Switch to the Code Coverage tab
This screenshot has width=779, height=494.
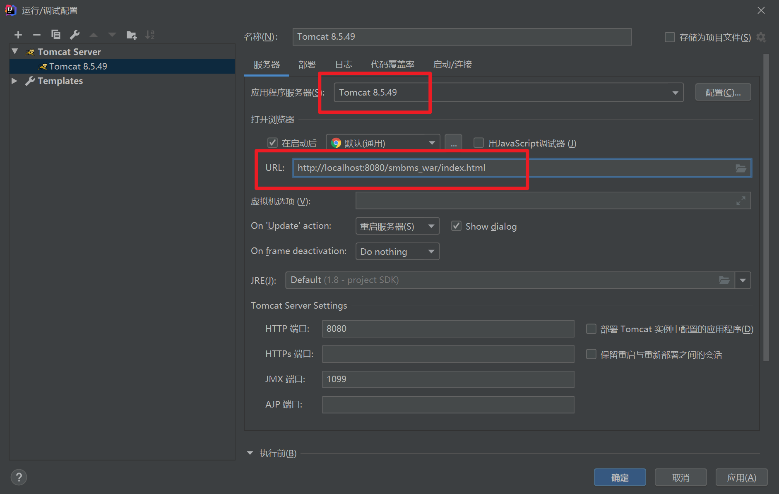(392, 65)
